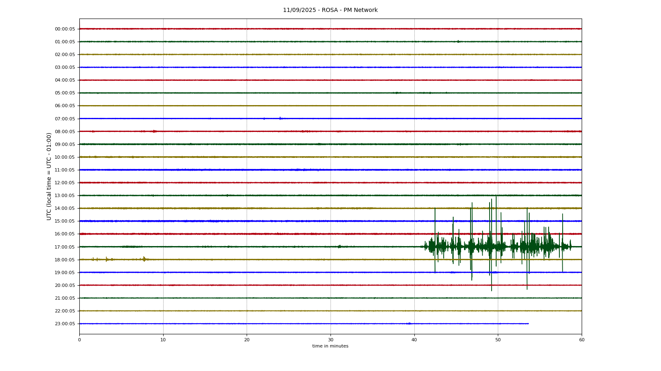Viewport: 661px width, 371px height.
Task: Select the 01:00:05 trace label
Action: 65,42
